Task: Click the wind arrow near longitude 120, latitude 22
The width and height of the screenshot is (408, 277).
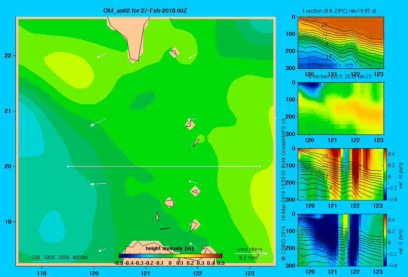Action: pos(102,55)
